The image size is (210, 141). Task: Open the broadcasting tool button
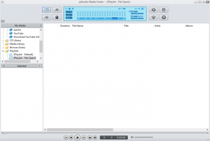153,17
